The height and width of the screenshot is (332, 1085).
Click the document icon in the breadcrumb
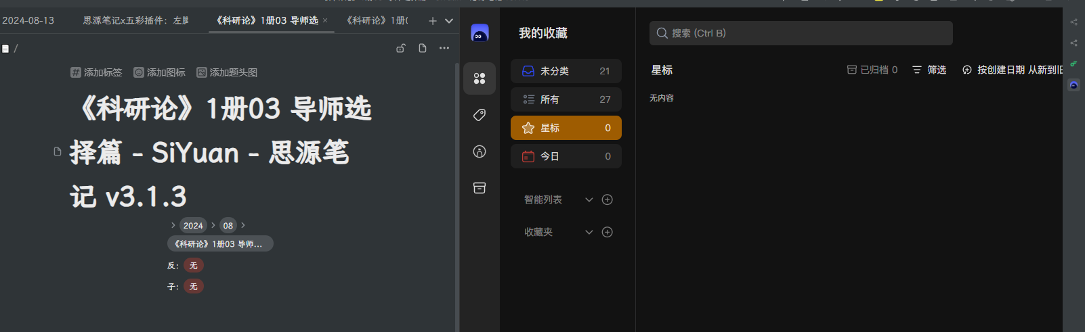tap(5, 49)
